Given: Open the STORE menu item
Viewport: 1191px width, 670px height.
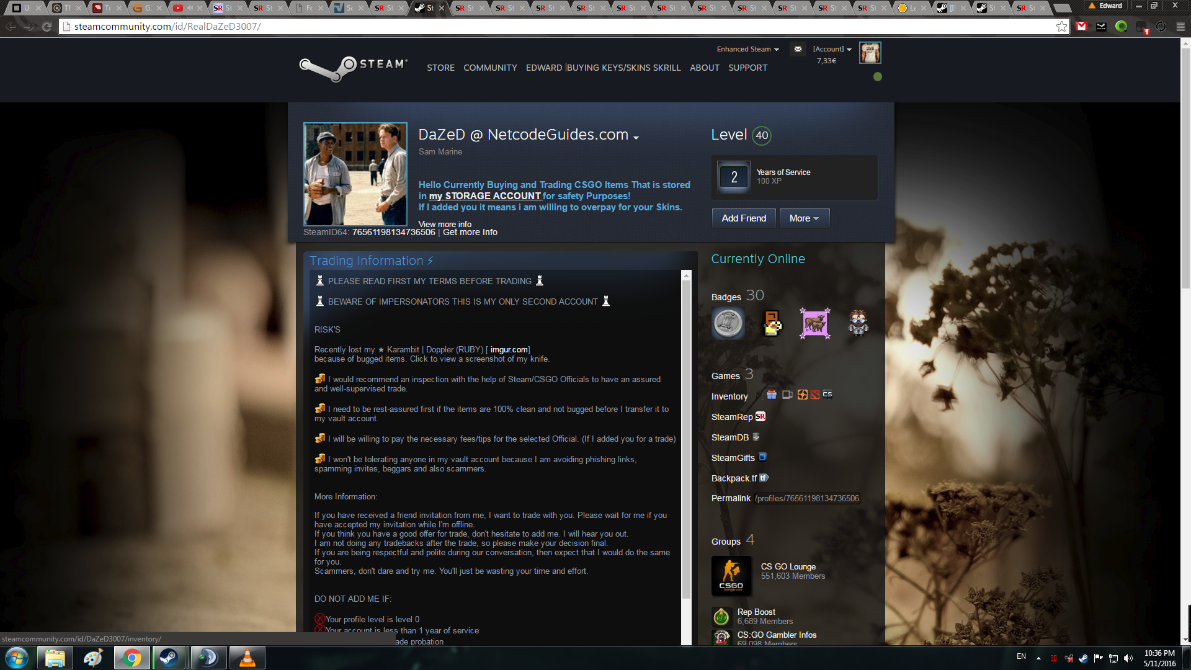Looking at the screenshot, I should (x=440, y=68).
